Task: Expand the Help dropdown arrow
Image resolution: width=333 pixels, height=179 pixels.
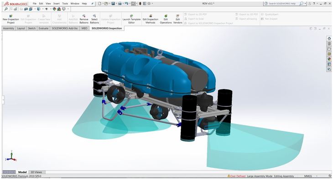Action: (x=317, y=4)
